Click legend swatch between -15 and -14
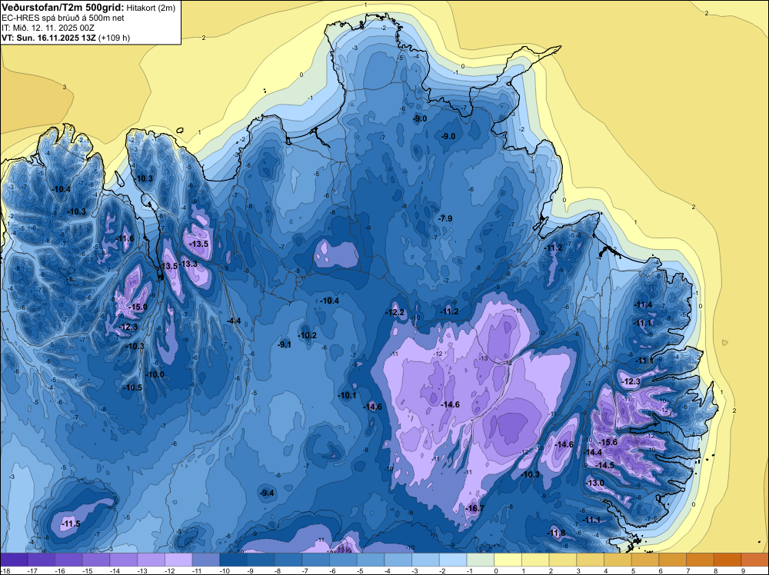Viewport: 769px width, 575px height. 96,560
